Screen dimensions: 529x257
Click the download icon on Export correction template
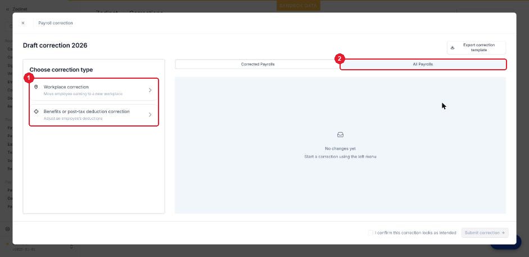(453, 48)
